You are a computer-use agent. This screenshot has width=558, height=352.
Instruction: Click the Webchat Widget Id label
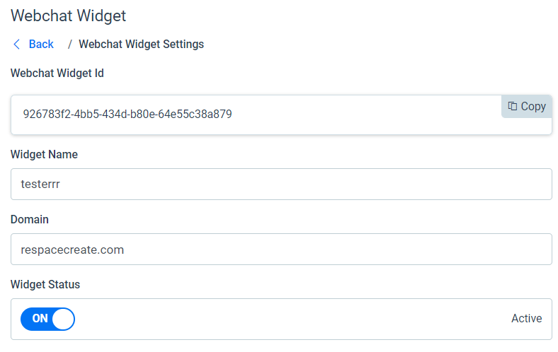(57, 74)
